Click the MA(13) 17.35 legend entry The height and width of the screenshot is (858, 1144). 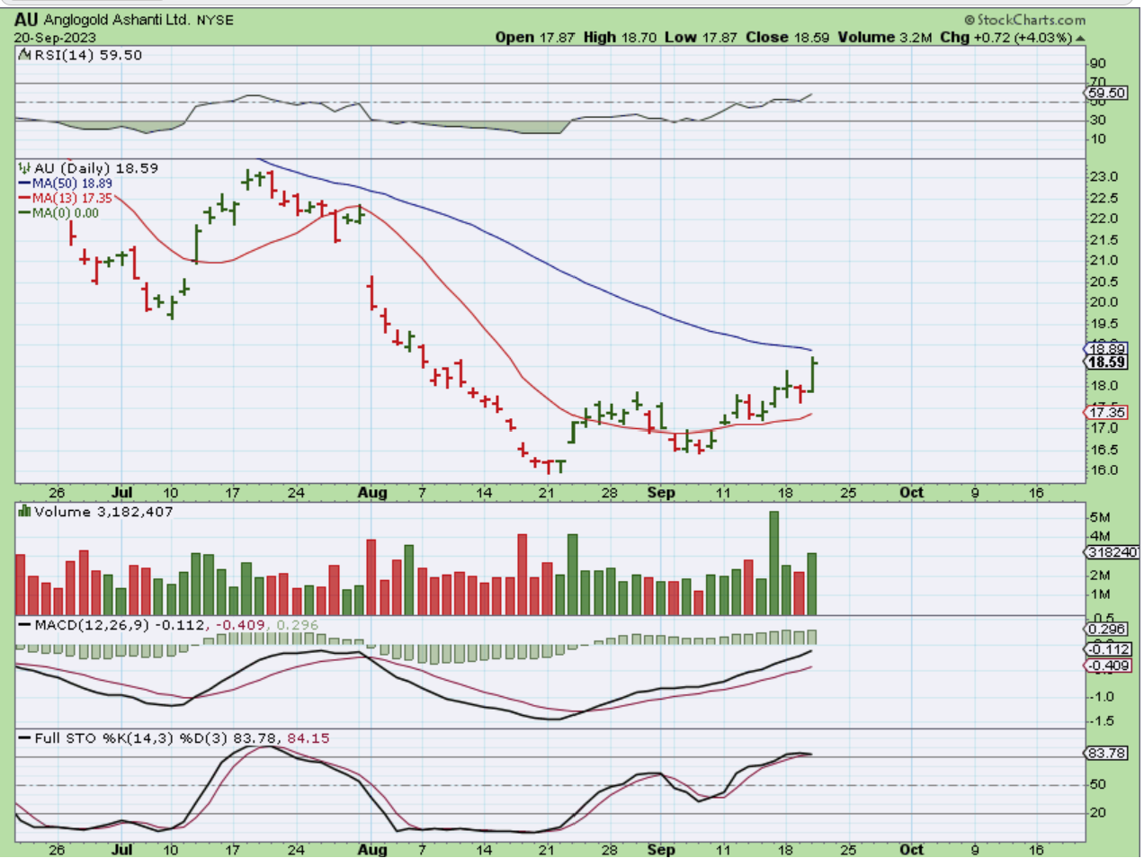[72, 198]
